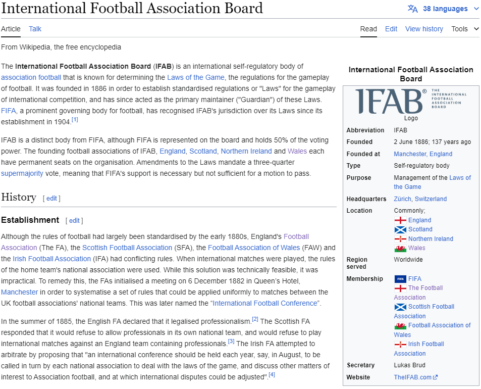Screen dimensions: 481x389
Task: Click the flag beside Football Association of Wales in Membership
Action: [x=400, y=325]
